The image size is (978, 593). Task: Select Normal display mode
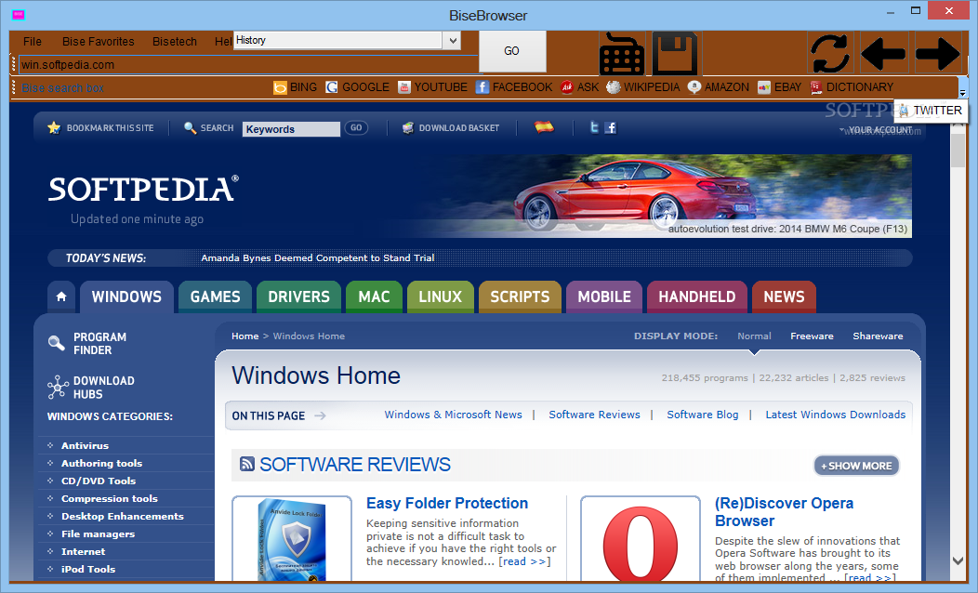pyautogui.click(x=754, y=336)
